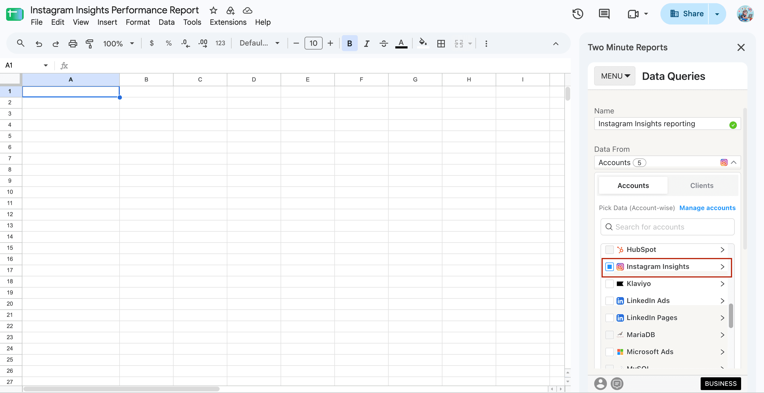
Task: Check the LinkedIn Pages checkbox
Action: (609, 318)
